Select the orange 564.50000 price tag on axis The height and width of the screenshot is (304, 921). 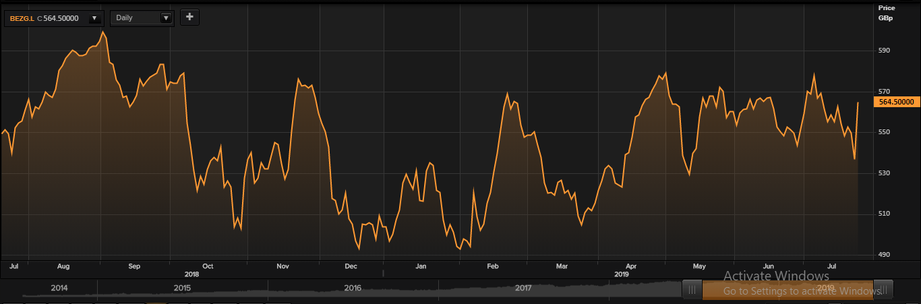pos(896,102)
